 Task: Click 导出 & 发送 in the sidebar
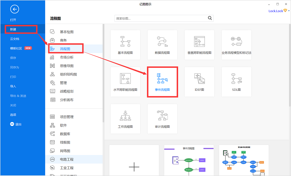[x=18, y=96]
